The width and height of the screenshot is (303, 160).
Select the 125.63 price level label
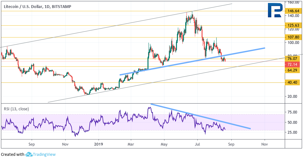click(x=293, y=25)
